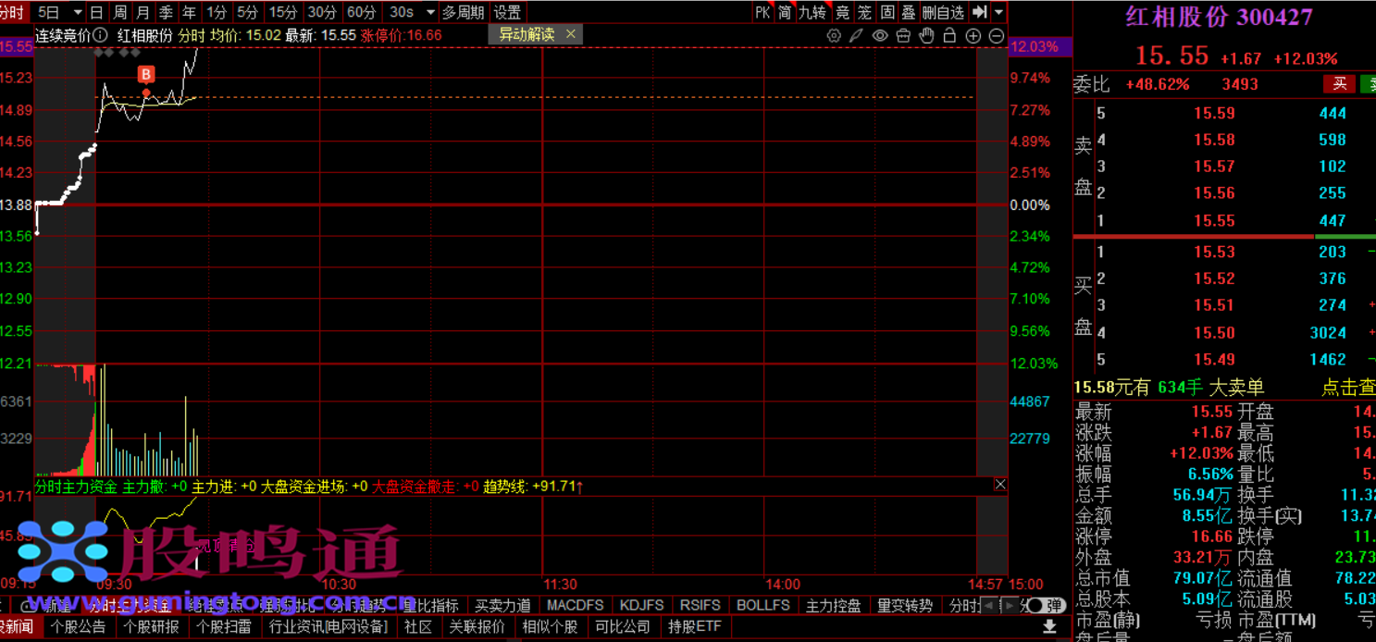Click the info icon beside 连续竞价
Image resolution: width=1376 pixels, height=642 pixels.
tap(101, 35)
